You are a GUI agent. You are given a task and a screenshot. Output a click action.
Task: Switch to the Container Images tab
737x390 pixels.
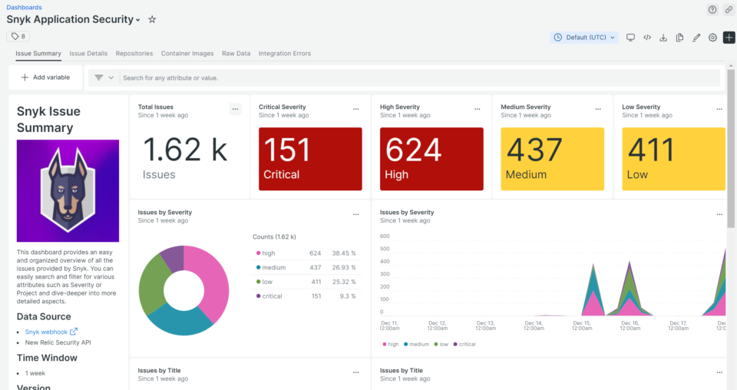point(187,54)
